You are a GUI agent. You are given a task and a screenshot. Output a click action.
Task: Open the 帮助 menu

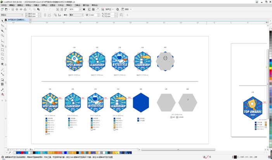[94, 5]
